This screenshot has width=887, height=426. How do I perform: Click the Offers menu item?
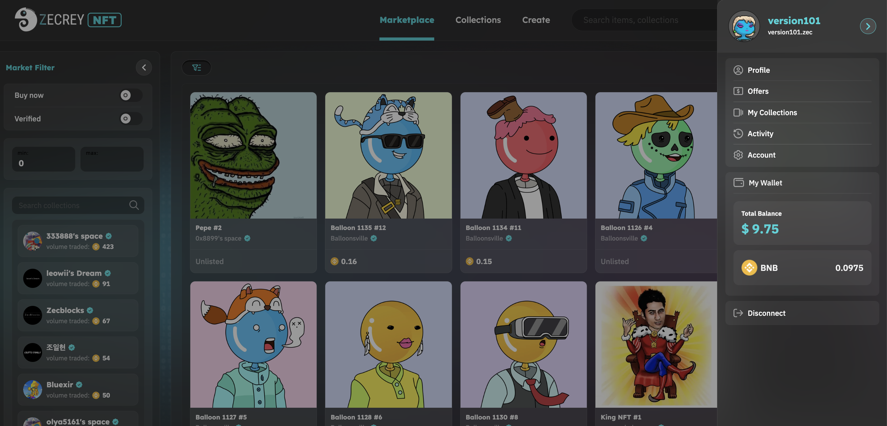(x=758, y=91)
